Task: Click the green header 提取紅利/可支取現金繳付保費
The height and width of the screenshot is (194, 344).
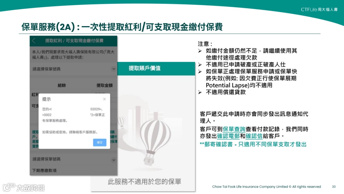Action: pyautogui.click(x=75, y=41)
